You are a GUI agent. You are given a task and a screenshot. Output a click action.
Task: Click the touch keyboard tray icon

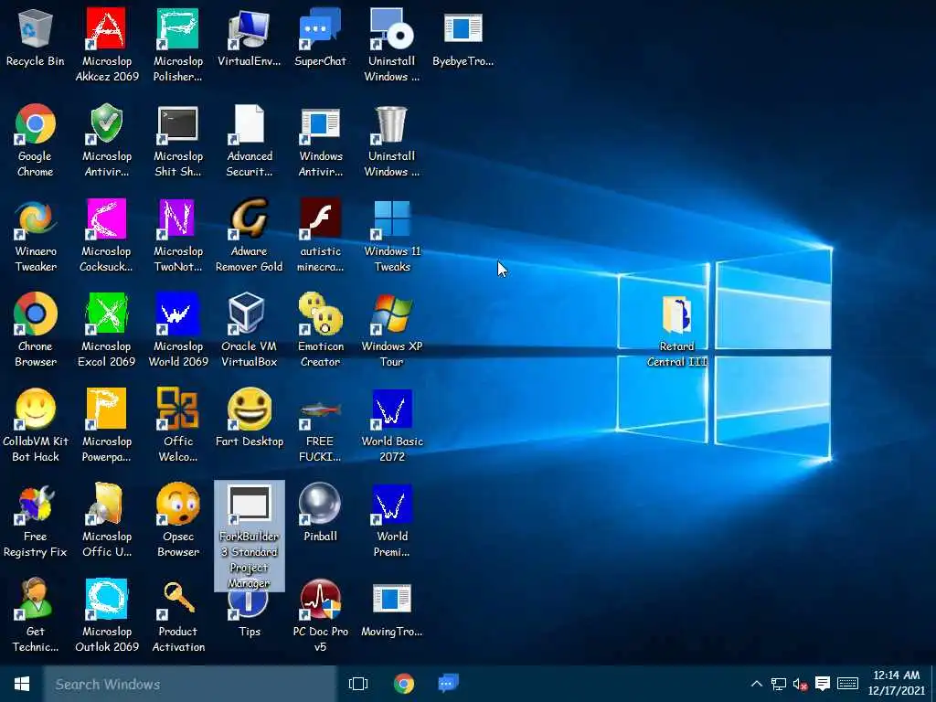(847, 684)
